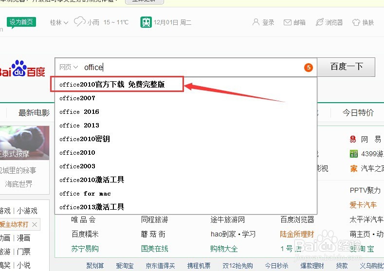
Task: Open the 今日秒杀 link
Action: 277,266
